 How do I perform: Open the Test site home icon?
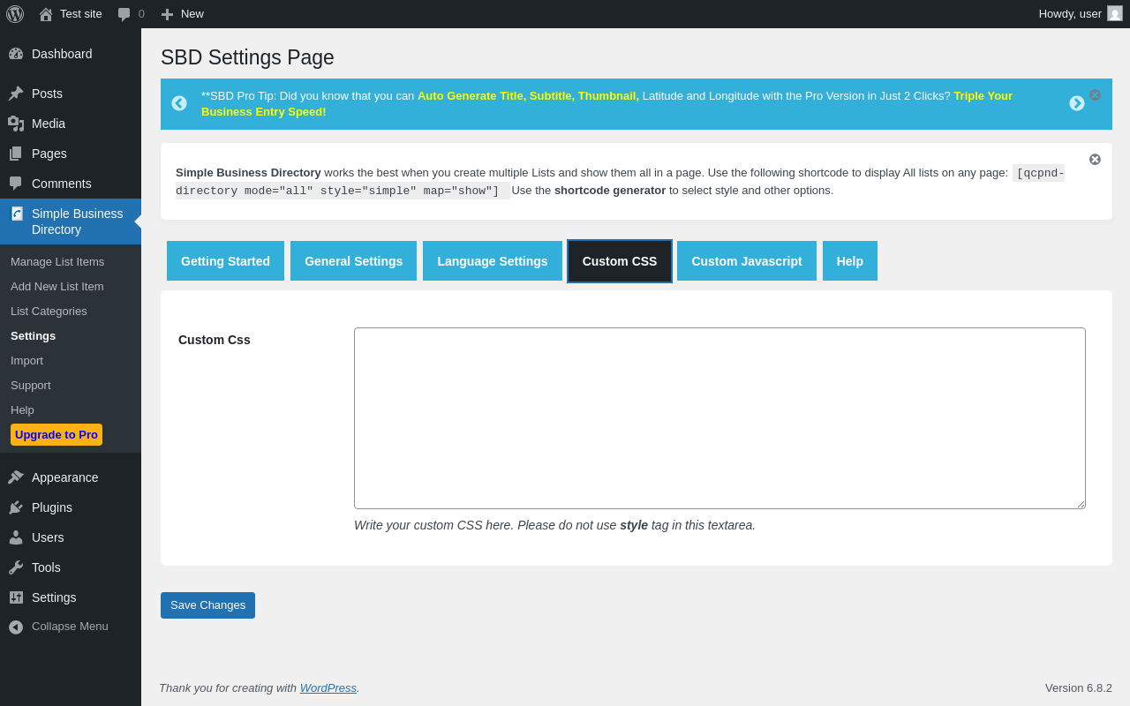46,14
